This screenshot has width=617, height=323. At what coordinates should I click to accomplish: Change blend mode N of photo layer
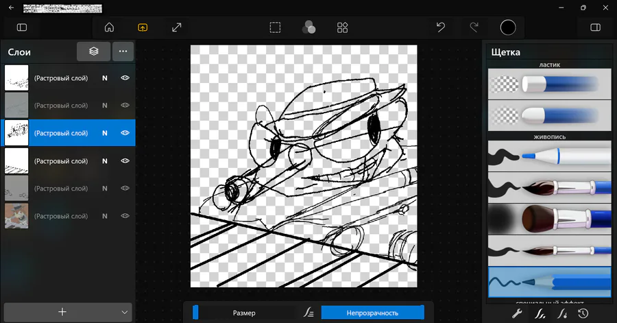(105, 216)
